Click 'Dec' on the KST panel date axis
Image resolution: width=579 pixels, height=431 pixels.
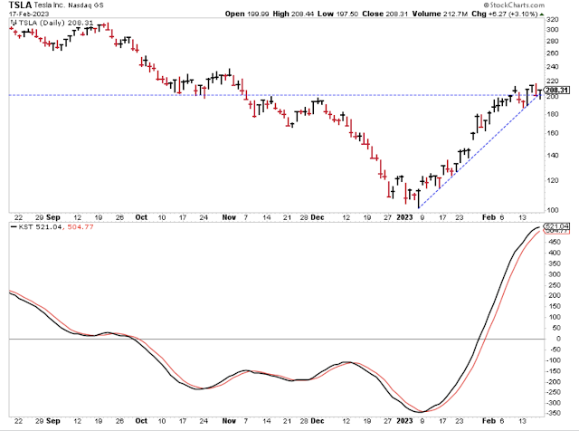click(318, 421)
